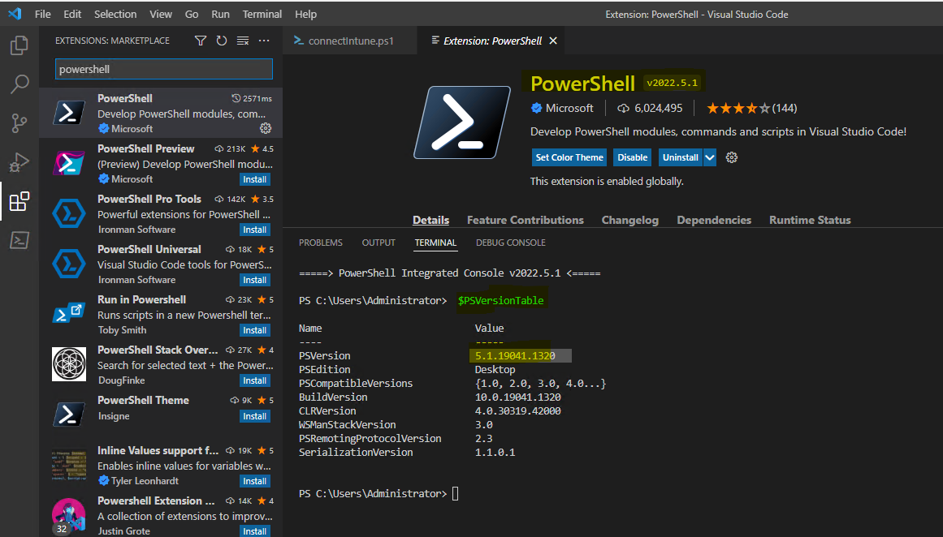Open the Search view in activity bar

(x=19, y=84)
